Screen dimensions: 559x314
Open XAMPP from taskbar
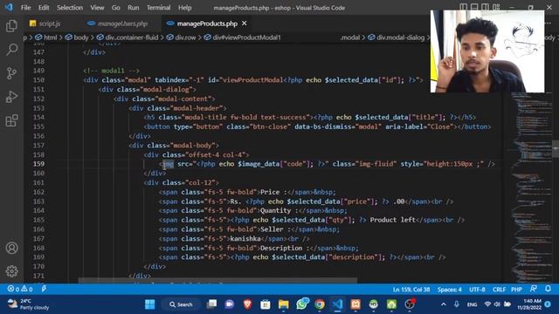pyautogui.click(x=355, y=304)
